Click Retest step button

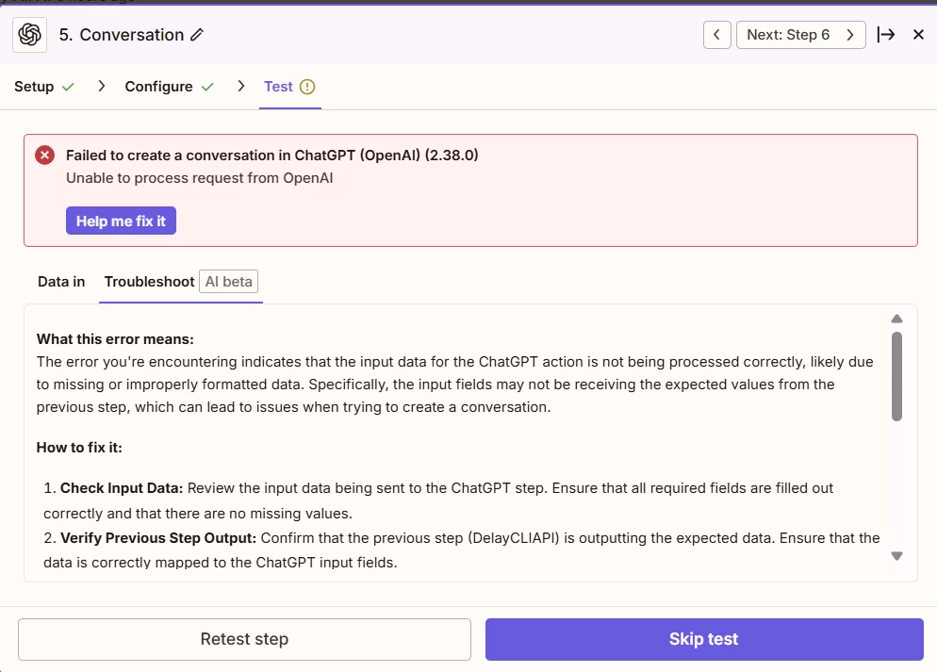(244, 639)
